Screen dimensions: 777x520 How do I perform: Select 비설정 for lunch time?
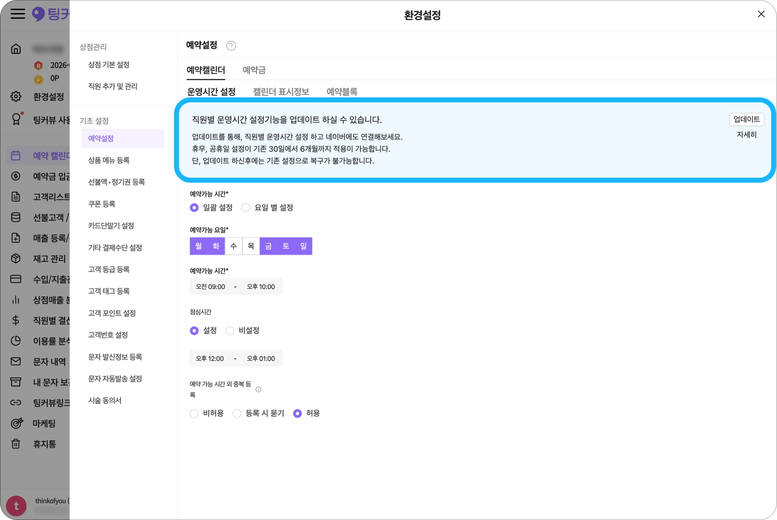click(230, 331)
